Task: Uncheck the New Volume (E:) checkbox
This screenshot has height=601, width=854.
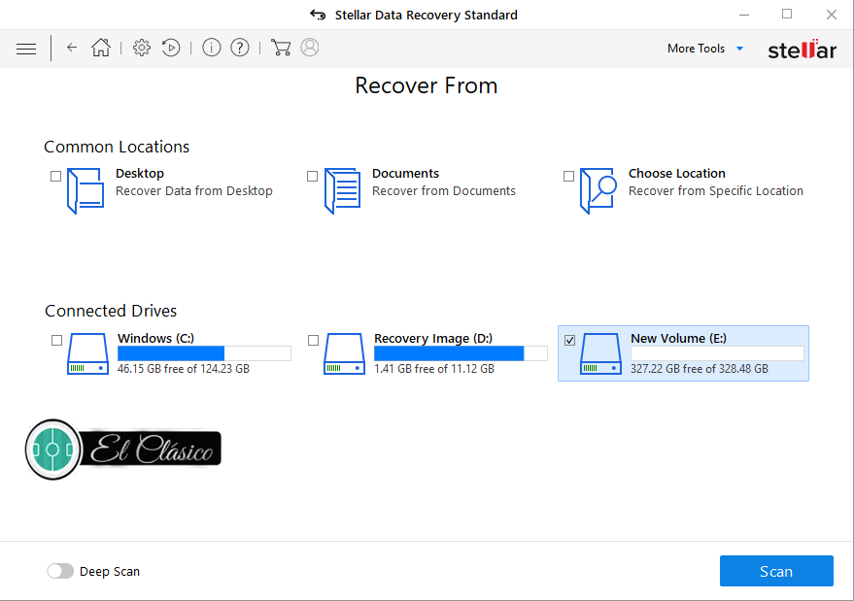Action: pyautogui.click(x=569, y=340)
